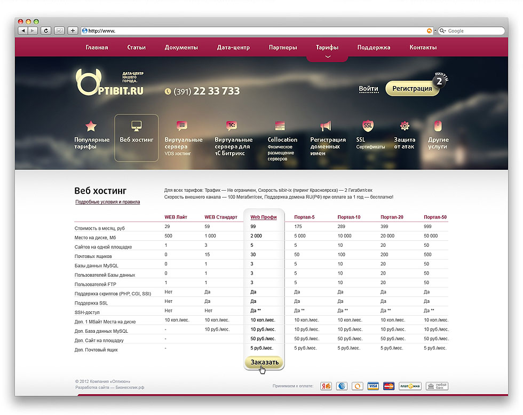Open the Статьи menu item
Viewport: 523px width, 415px height.
coord(137,48)
